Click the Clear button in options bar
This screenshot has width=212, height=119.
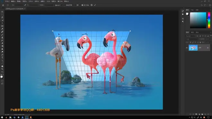coord(78,5)
